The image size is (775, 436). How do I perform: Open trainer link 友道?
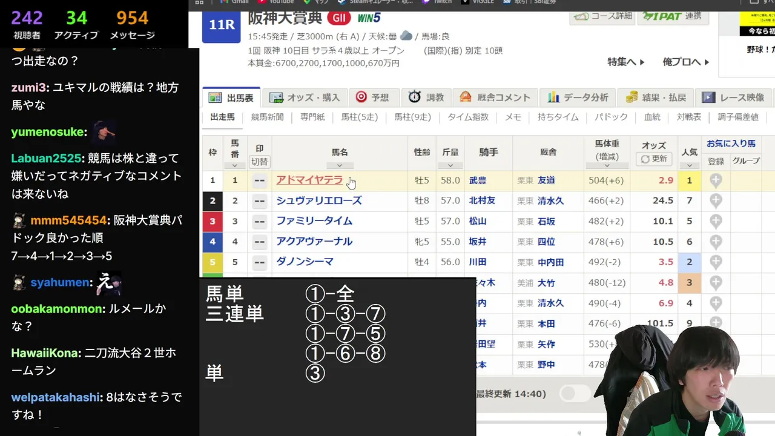(547, 180)
